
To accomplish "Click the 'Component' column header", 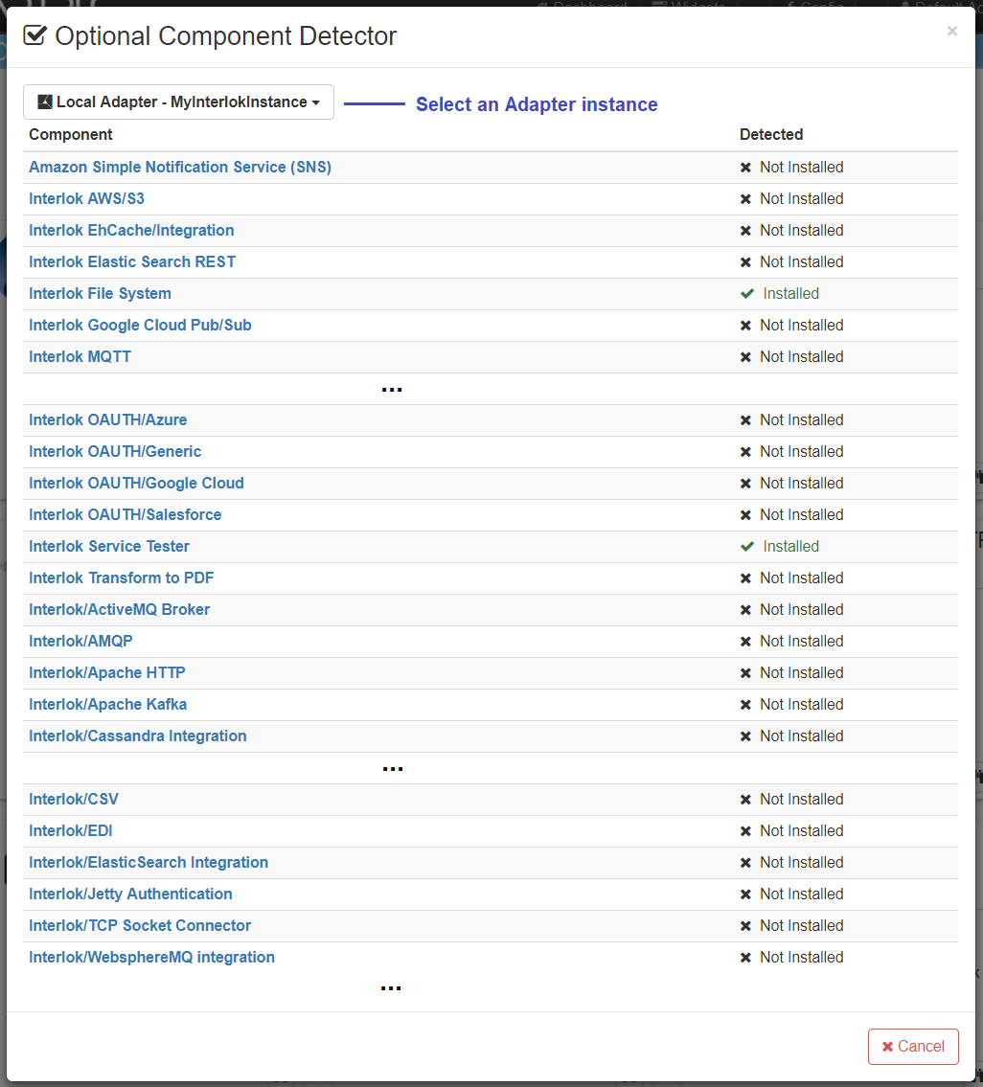I will [71, 134].
